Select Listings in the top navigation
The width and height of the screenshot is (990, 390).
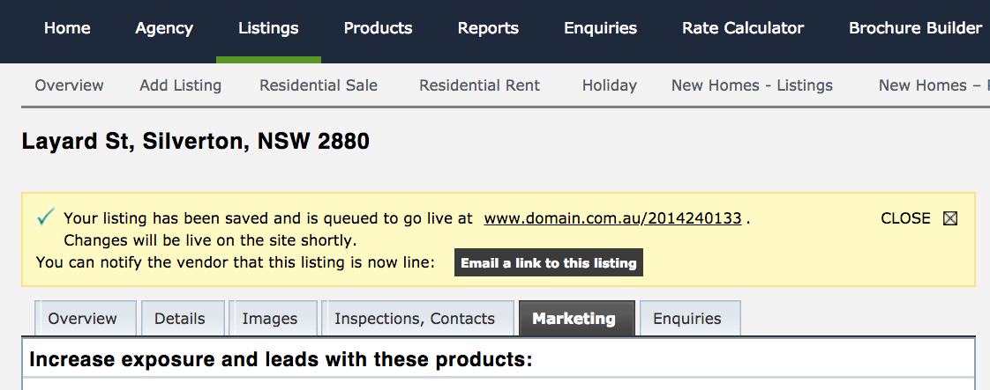tap(268, 28)
